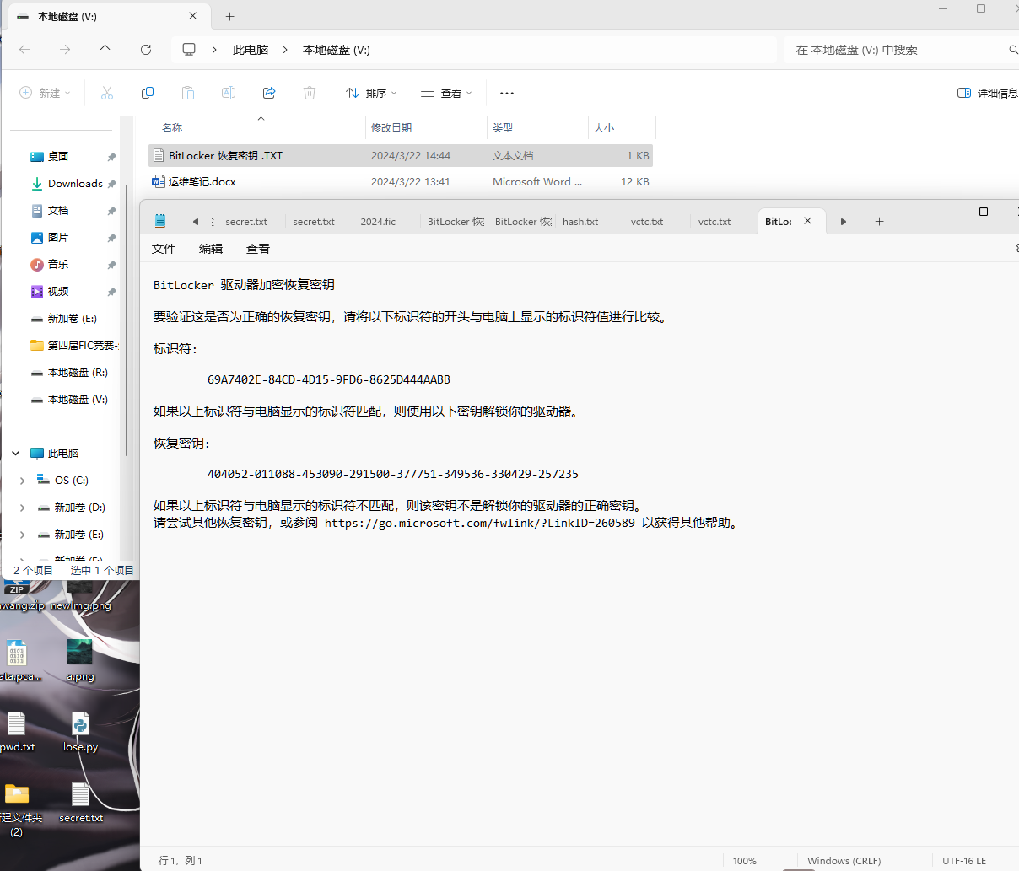The height and width of the screenshot is (871, 1019).
Task: Select the a.png desktop icon
Action: coord(80,659)
